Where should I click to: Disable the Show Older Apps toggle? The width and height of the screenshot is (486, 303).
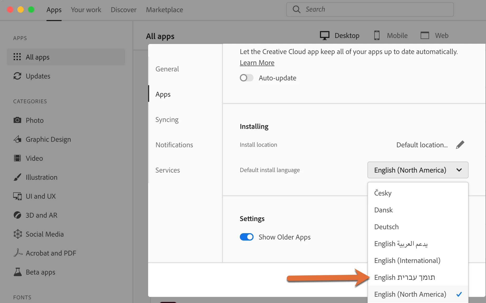[x=247, y=237]
